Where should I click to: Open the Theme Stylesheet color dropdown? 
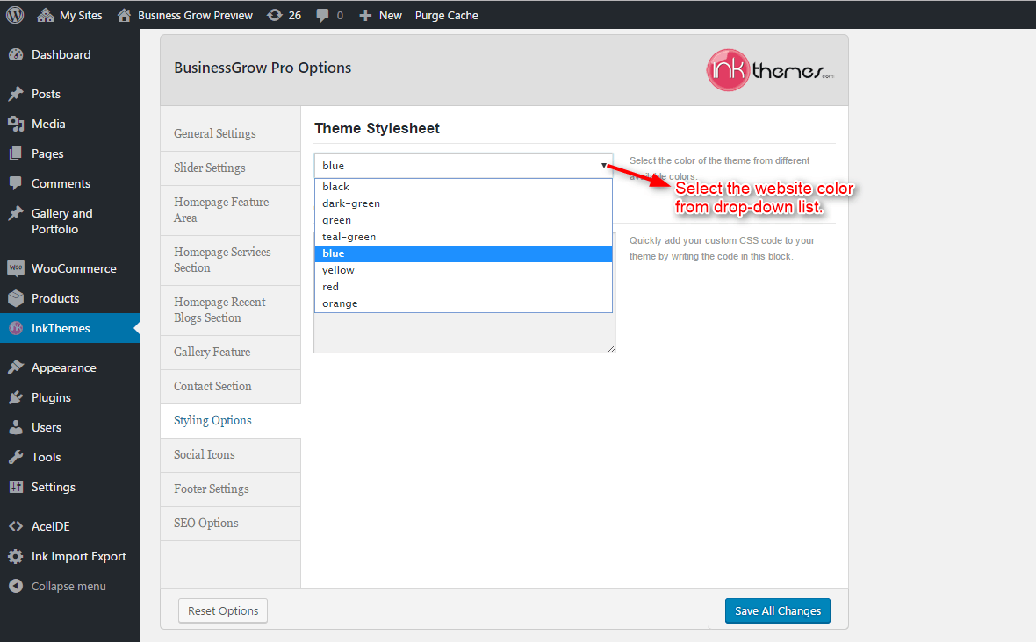(464, 166)
